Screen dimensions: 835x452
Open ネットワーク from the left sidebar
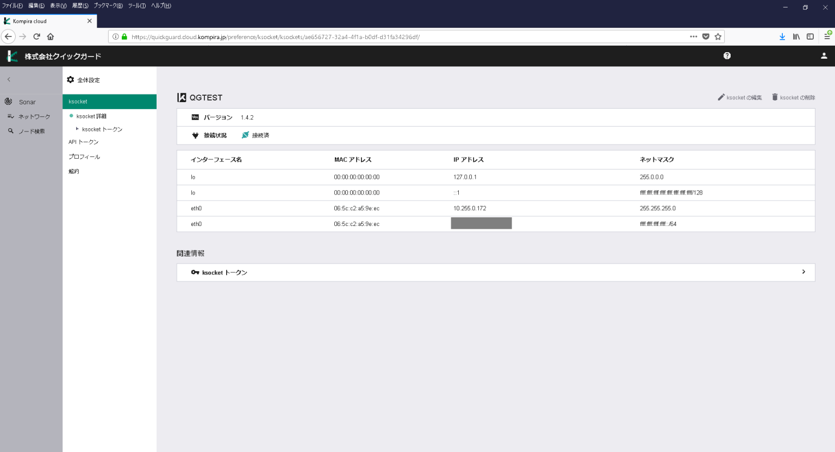click(32, 116)
